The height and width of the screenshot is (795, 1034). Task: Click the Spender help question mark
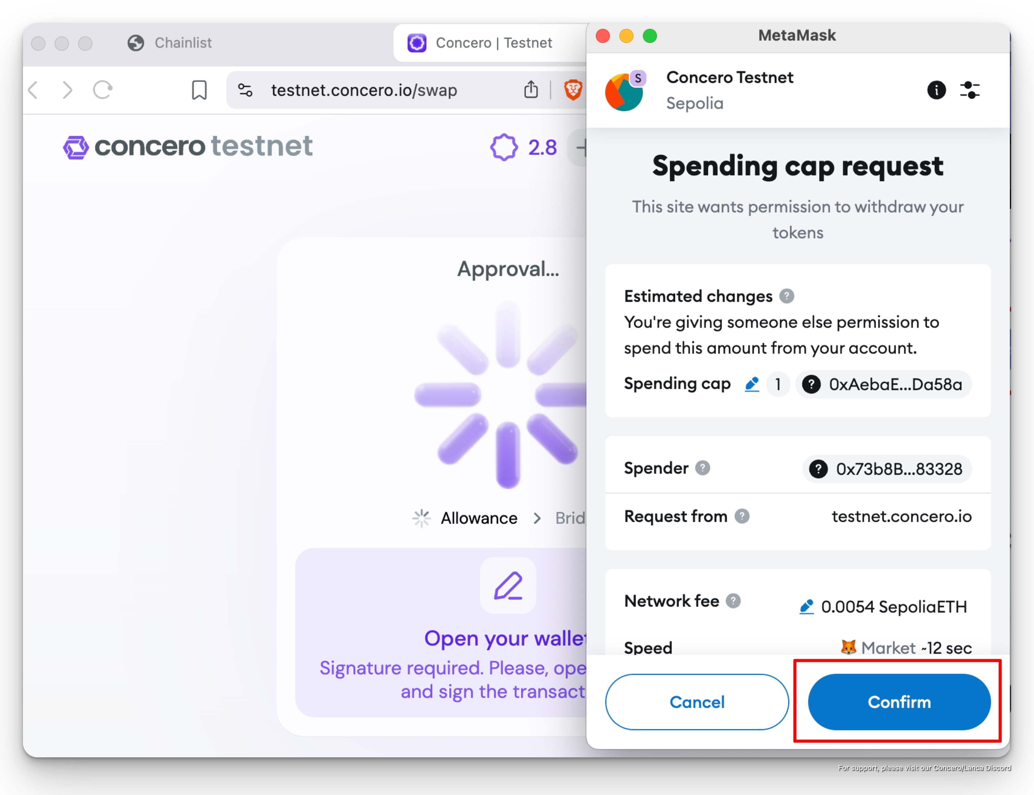click(x=703, y=468)
